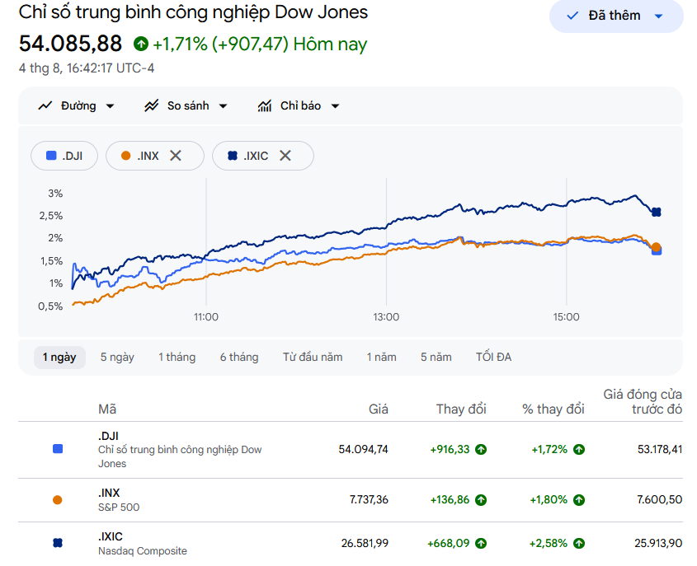Click the green up arrow beside +1,71%
The width and height of the screenshot is (697, 566).
tap(141, 44)
